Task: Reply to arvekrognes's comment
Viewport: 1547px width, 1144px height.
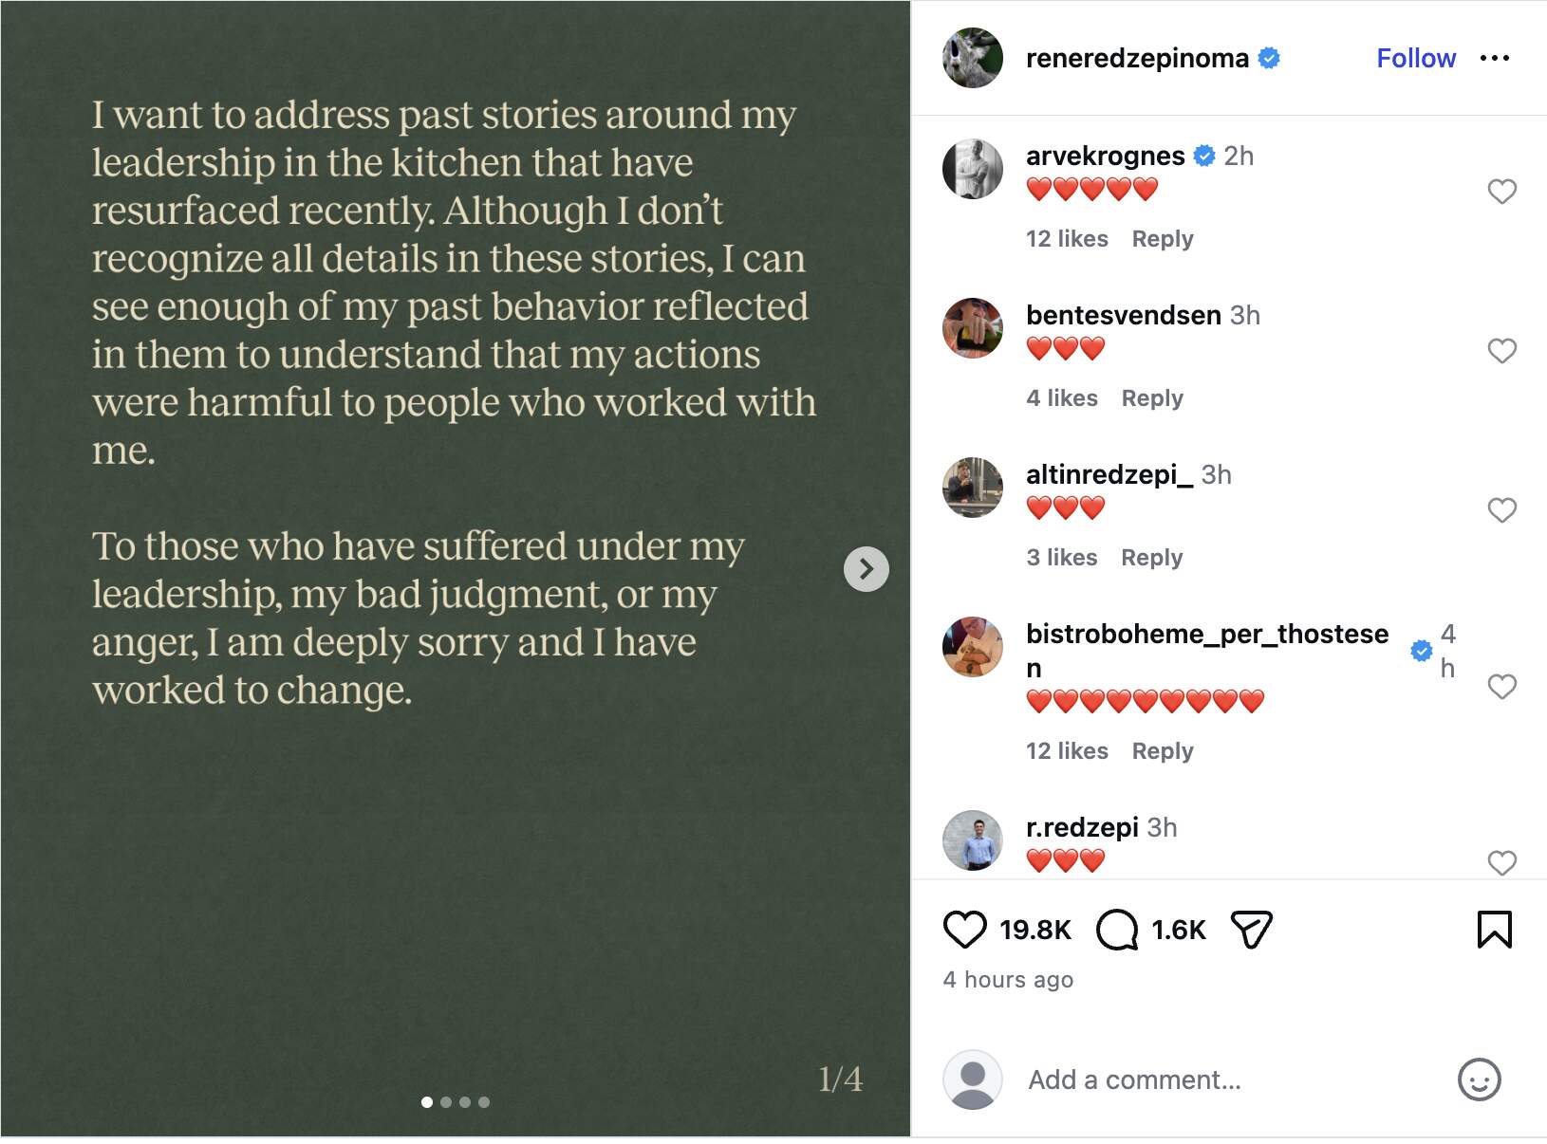Action: pyautogui.click(x=1163, y=239)
